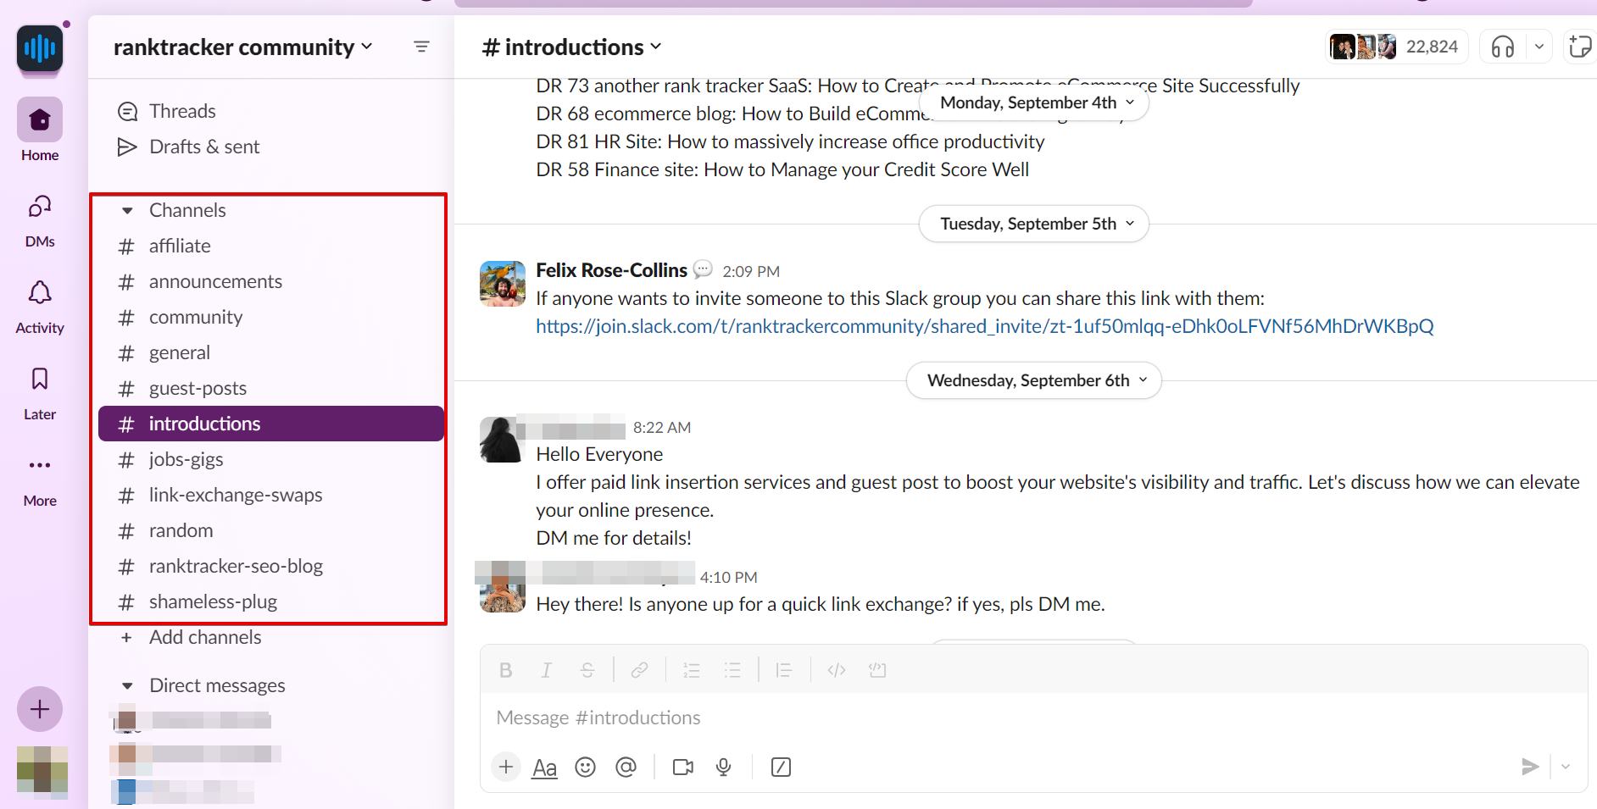
Task: Open the announcements channel
Action: pyautogui.click(x=271, y=281)
